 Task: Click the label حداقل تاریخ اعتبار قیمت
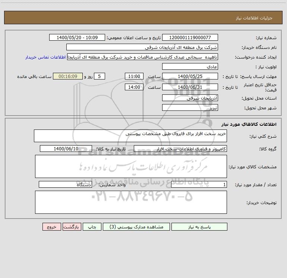(260, 87)
